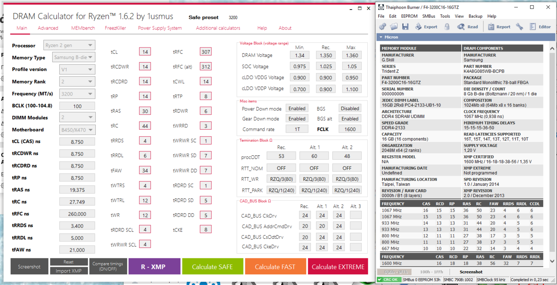
Task: Open the Power Supply System tab
Action: (160, 28)
